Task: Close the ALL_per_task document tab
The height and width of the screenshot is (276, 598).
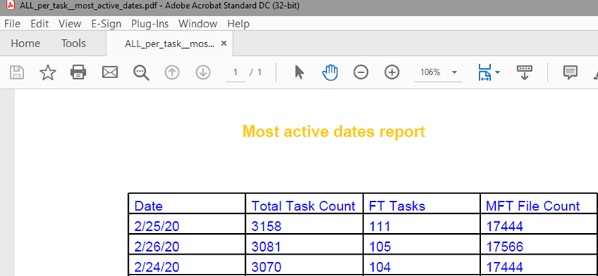Action: [x=224, y=44]
